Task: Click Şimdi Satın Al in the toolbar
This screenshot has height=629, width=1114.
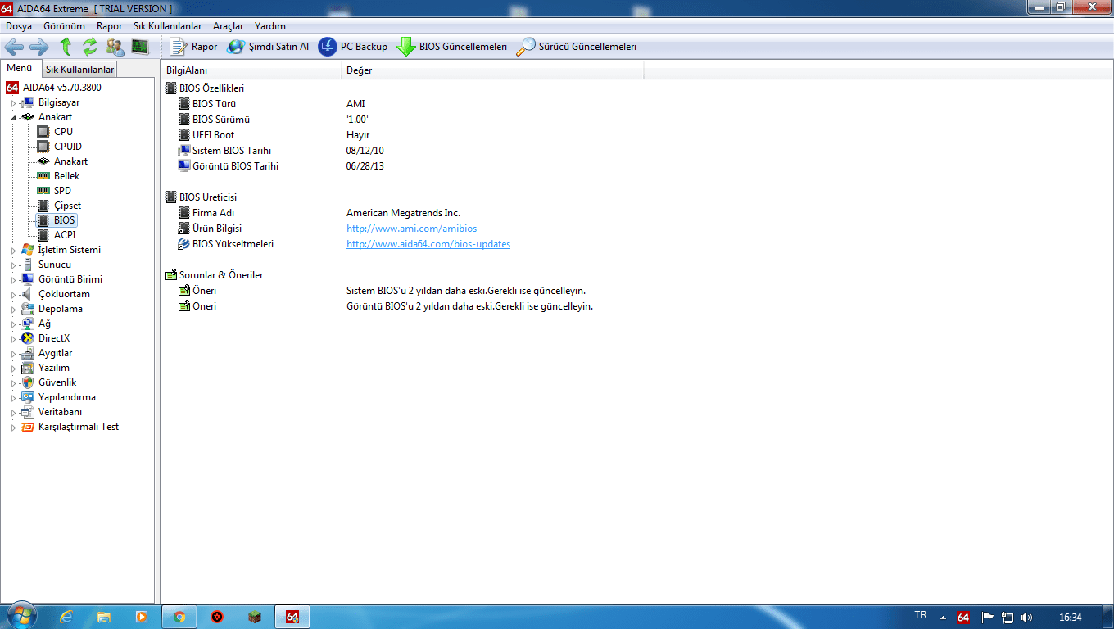Action: [268, 47]
